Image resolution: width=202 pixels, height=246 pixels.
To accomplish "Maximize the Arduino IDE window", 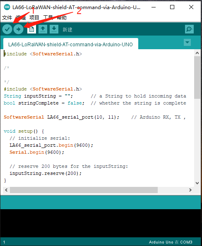I will coord(172,7).
